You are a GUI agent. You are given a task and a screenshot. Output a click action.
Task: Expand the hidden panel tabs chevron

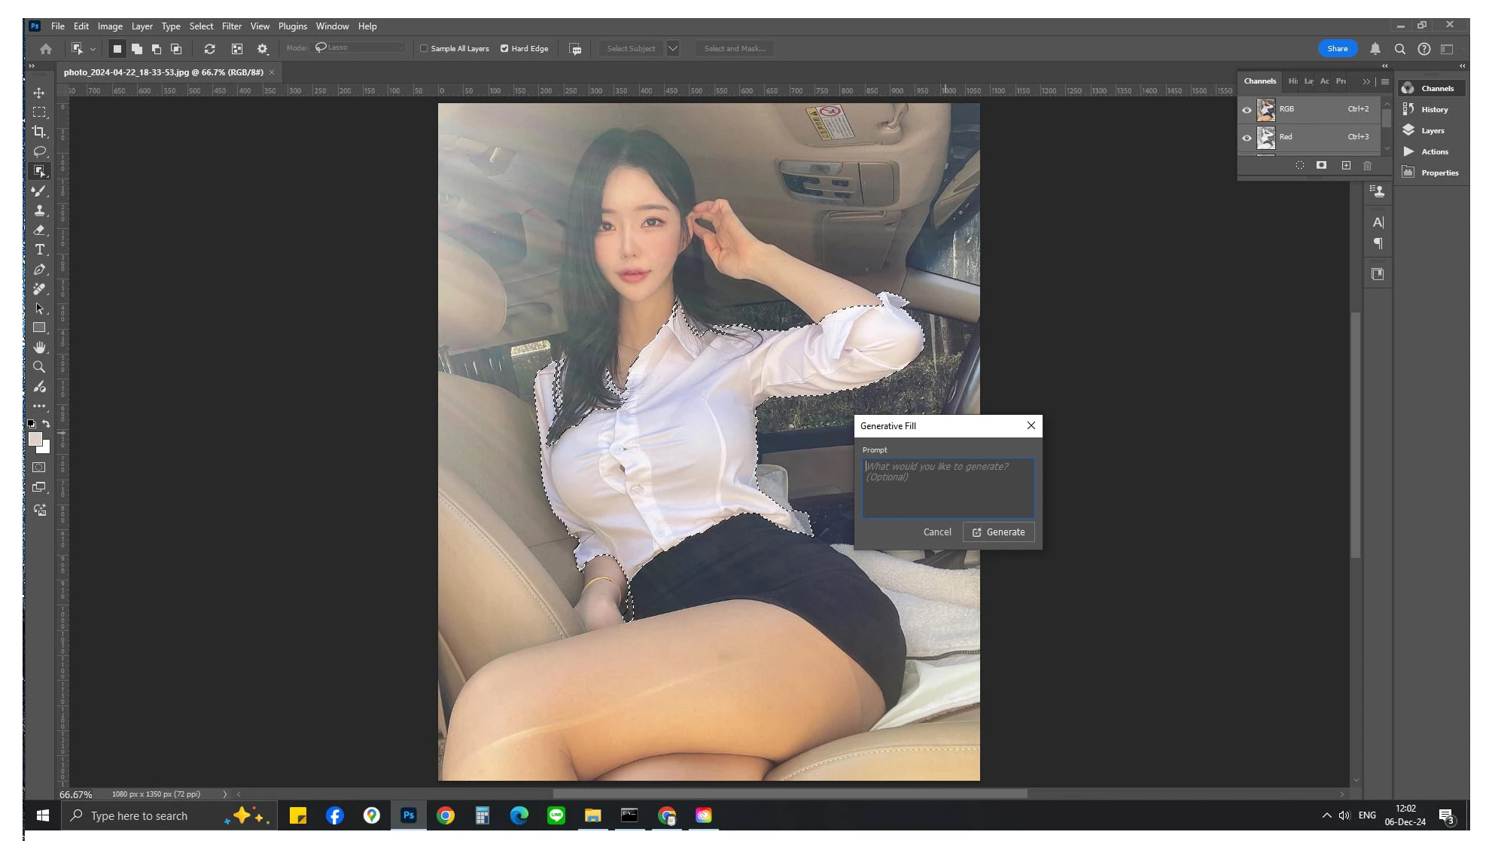(x=1366, y=81)
